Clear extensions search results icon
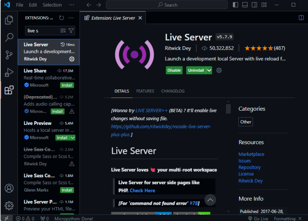This screenshot has width=308, height=221. point(63,31)
